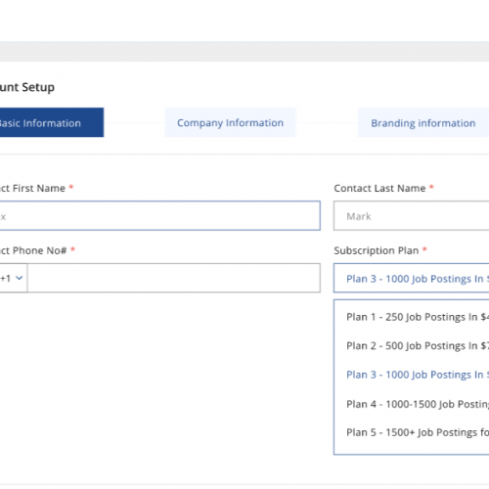
Task: Choose Plan 5 - 1500+ Job Postings
Action: [x=418, y=432]
